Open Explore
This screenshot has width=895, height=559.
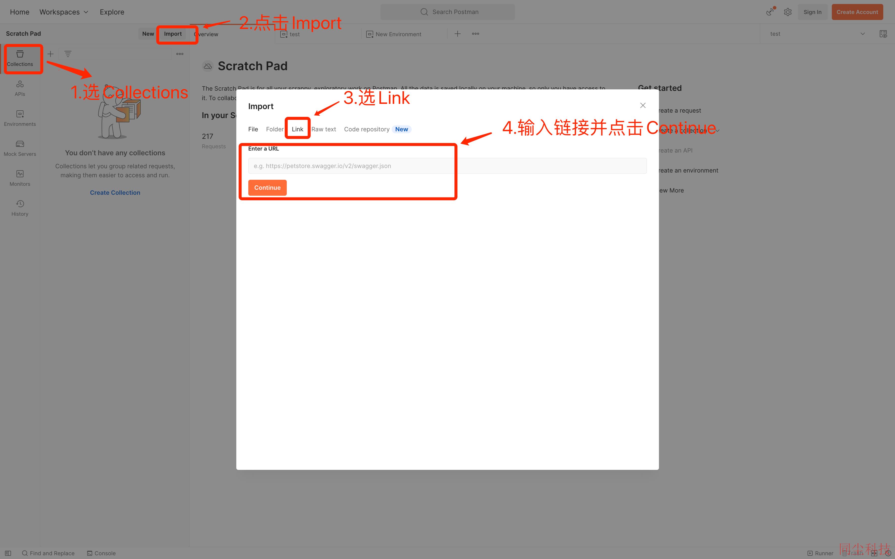coord(112,12)
